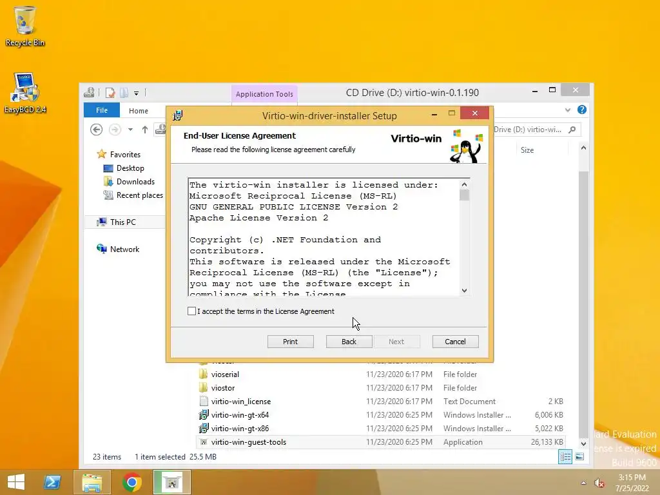Viewport: 660px width, 495px height.
Task: Open Explorer's recent locations dropdown
Action: pos(130,130)
